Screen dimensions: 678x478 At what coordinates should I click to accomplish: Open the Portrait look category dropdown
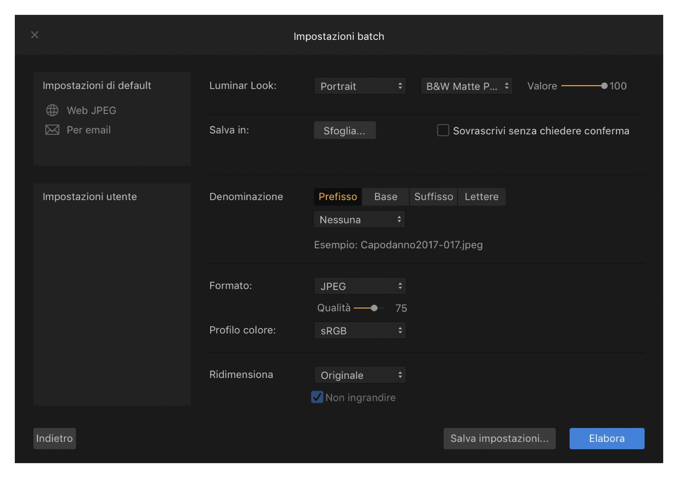tap(360, 86)
